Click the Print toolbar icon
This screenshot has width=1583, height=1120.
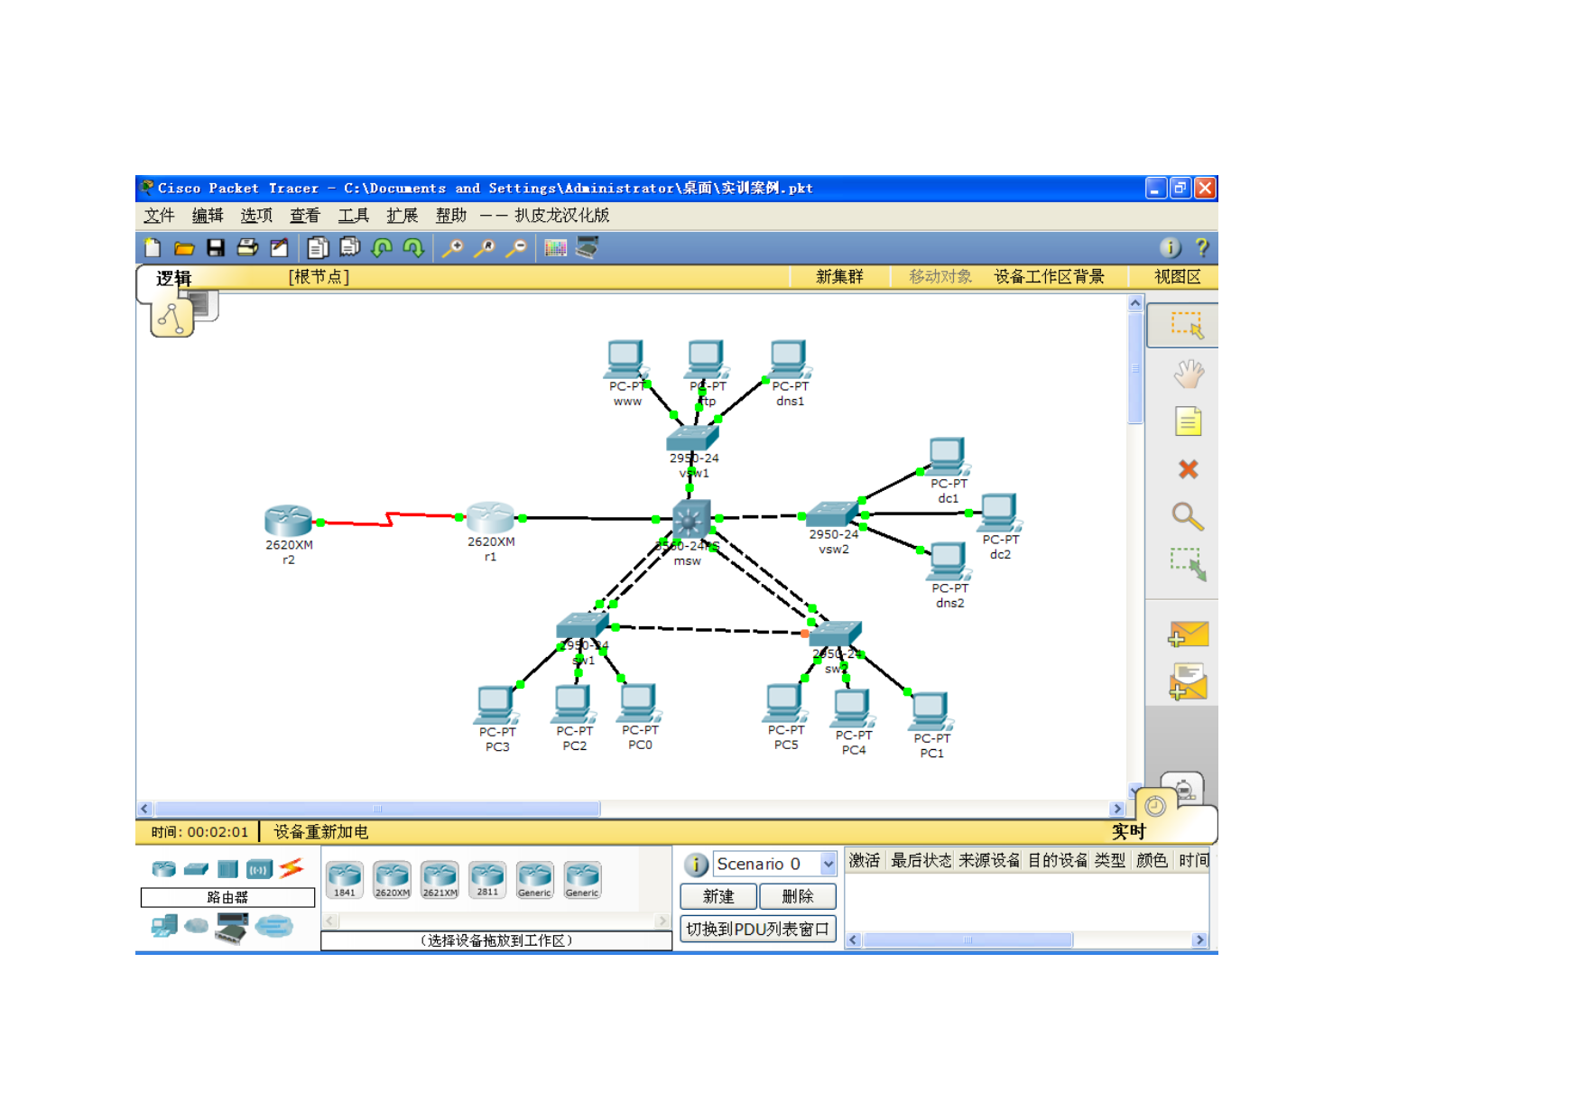point(247,248)
